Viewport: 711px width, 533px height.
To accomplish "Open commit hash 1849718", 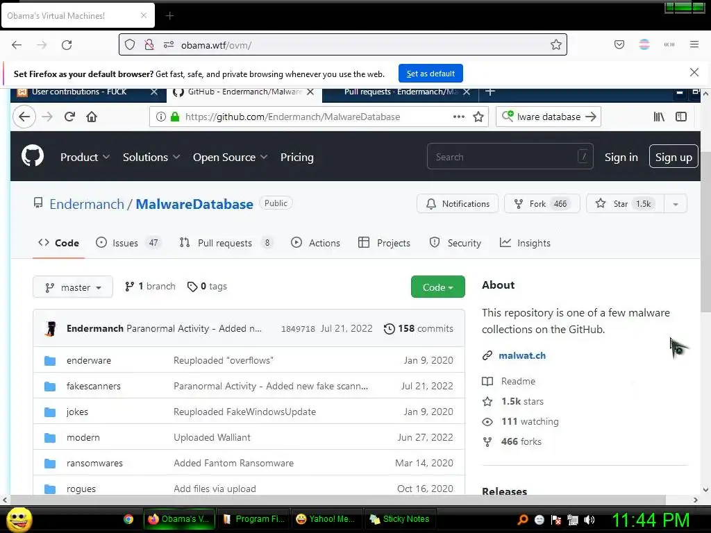I will click(x=298, y=328).
